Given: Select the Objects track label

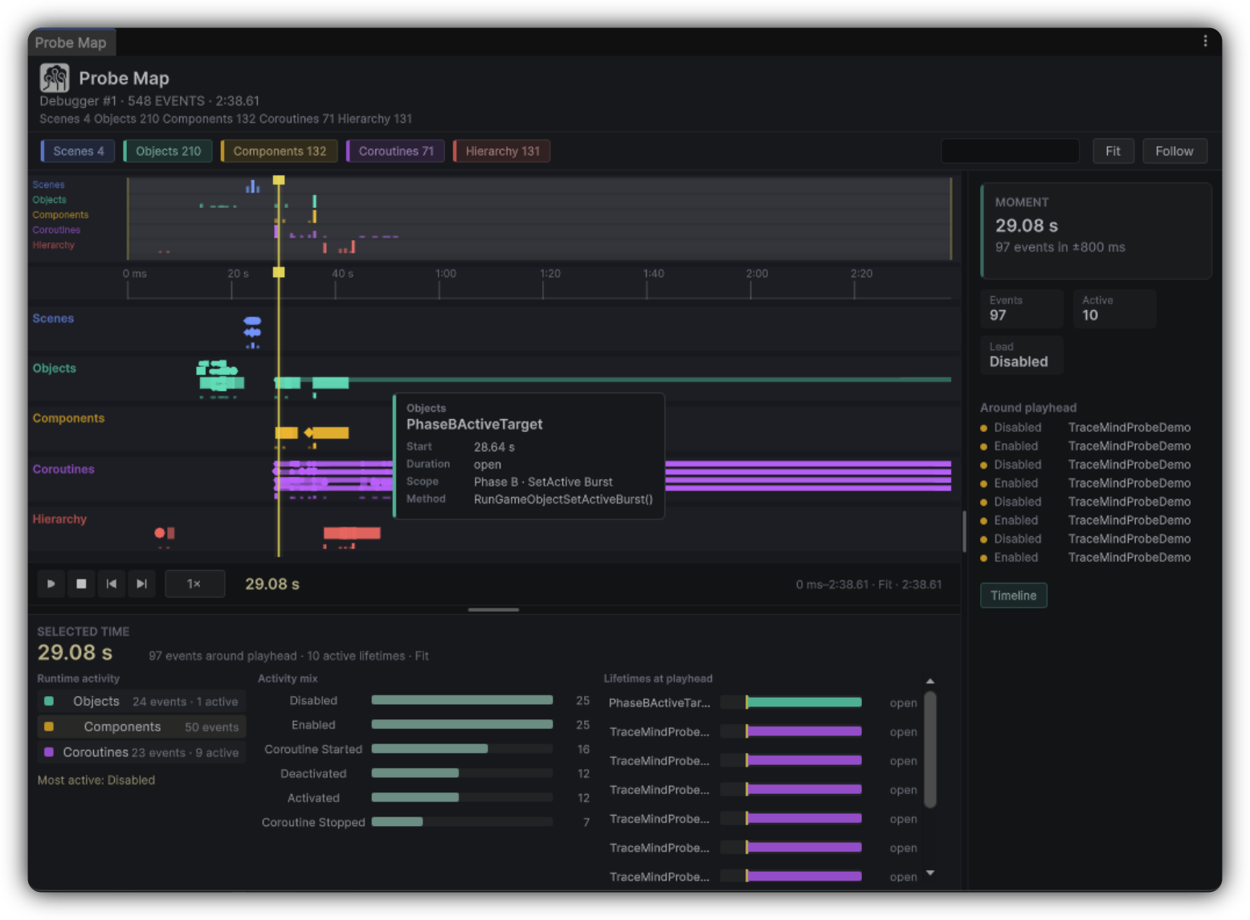Looking at the screenshot, I should (54, 368).
